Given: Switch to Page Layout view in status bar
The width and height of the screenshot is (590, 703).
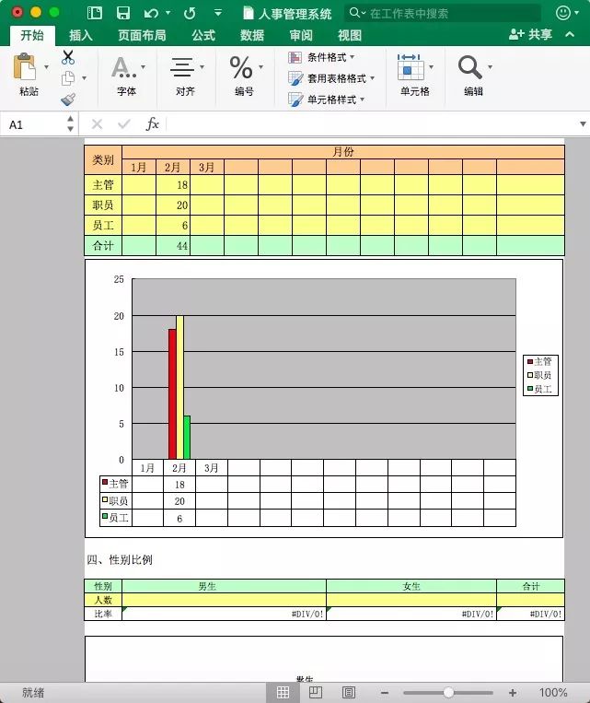Looking at the screenshot, I should [315, 692].
